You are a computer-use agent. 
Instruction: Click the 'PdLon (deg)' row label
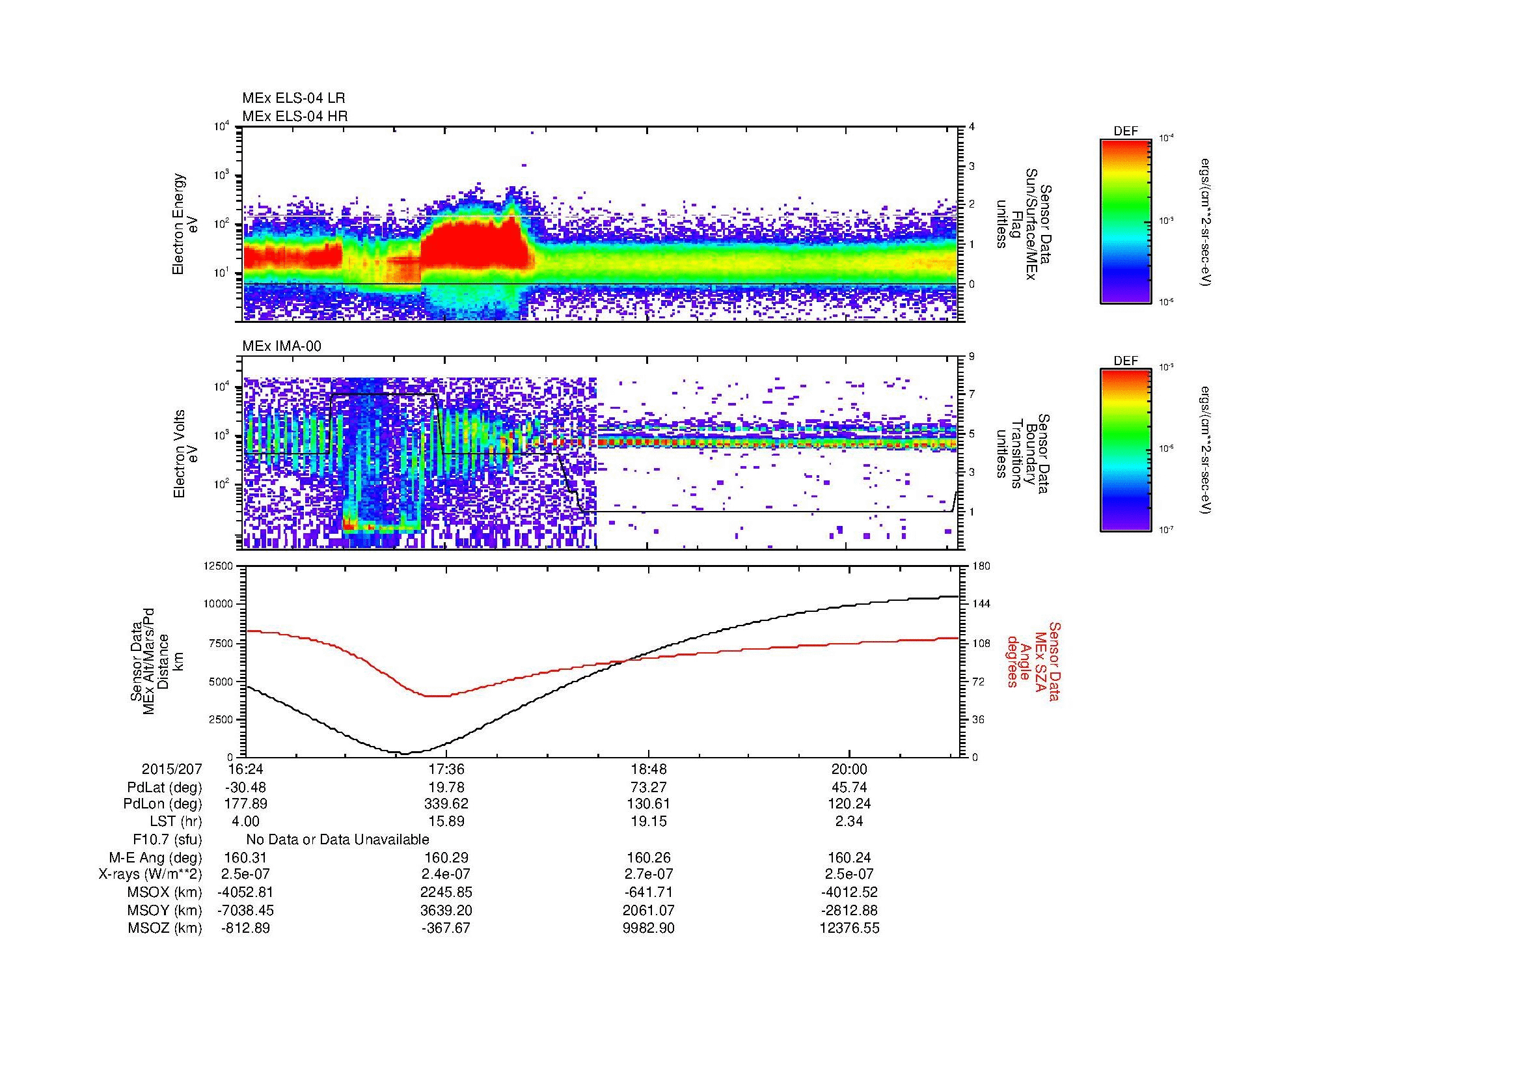tap(163, 804)
